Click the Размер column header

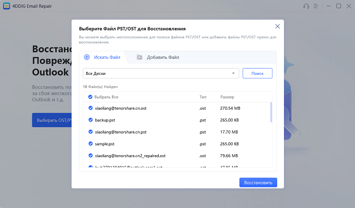tap(227, 97)
